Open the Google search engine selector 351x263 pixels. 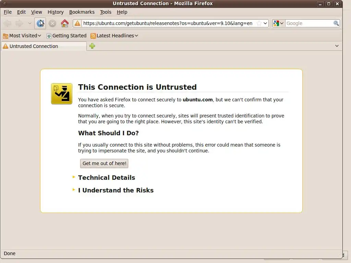click(278, 23)
